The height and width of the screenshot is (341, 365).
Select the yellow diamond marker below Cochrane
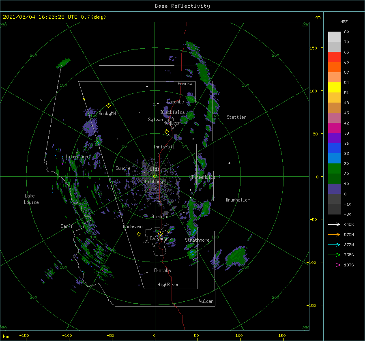pyautogui.click(x=139, y=234)
